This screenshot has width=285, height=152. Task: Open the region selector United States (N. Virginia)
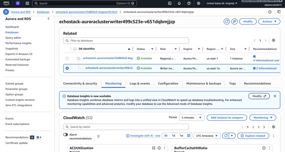point(222,3)
